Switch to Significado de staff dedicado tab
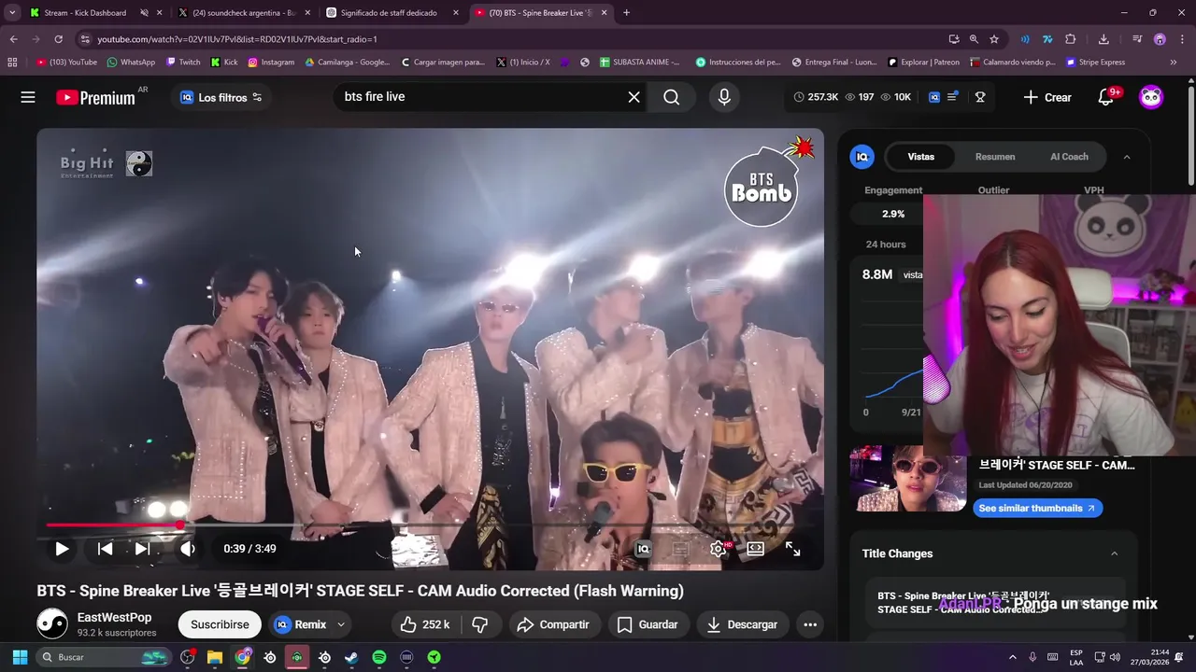Image resolution: width=1196 pixels, height=672 pixels. click(389, 13)
